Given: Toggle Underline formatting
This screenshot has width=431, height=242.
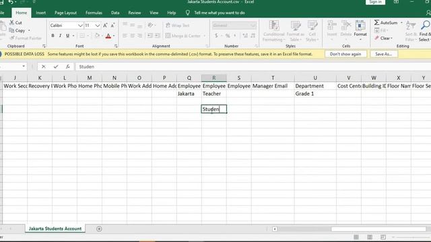Looking at the screenshot, I should click(x=67, y=36).
